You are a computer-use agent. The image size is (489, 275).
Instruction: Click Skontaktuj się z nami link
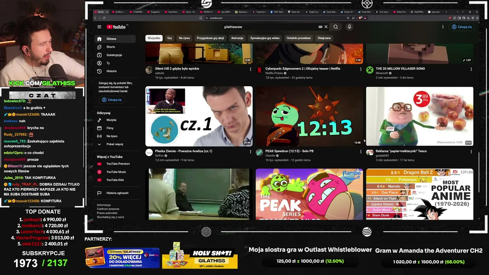[x=110, y=217]
